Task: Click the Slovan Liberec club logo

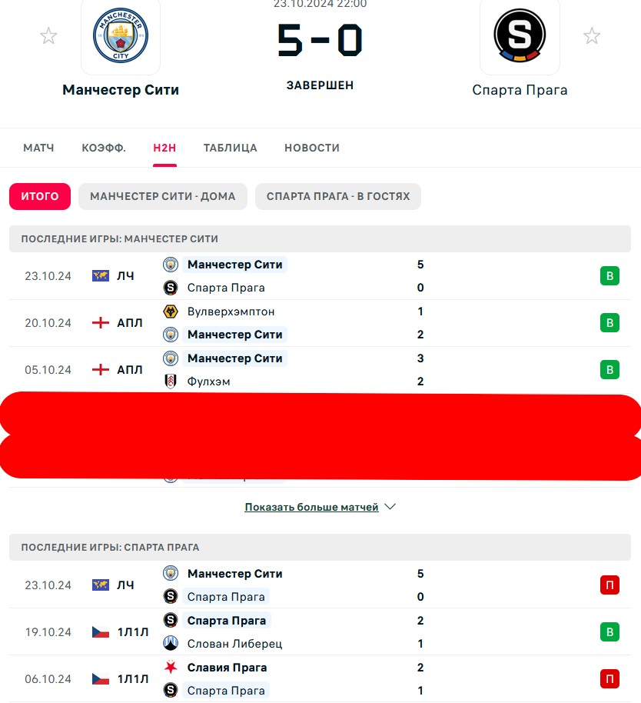Action: (171, 643)
